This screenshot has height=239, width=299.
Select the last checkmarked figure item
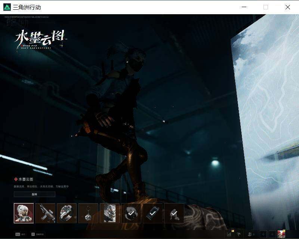pos(174,213)
